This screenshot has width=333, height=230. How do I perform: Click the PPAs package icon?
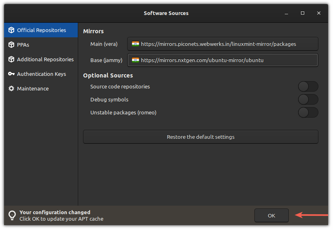[11, 45]
